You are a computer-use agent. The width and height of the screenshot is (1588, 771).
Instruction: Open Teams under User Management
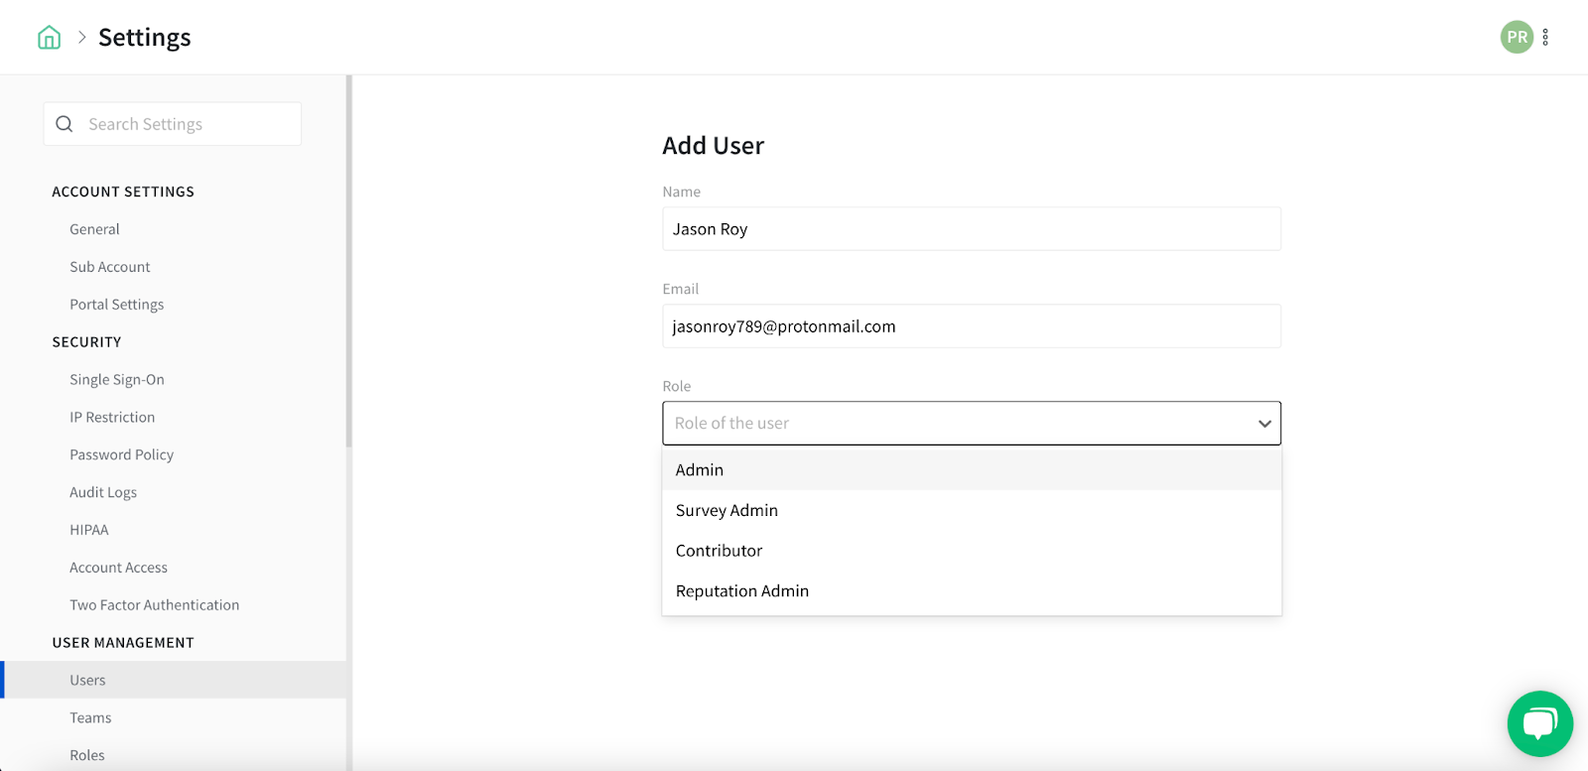[x=90, y=717]
